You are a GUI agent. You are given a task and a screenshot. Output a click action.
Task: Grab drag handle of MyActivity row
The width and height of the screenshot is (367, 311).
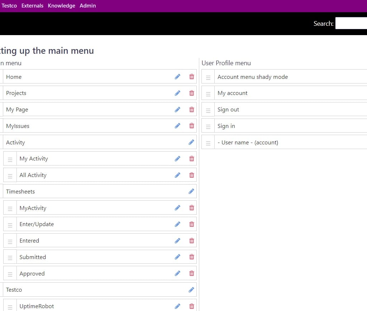pyautogui.click(x=10, y=209)
